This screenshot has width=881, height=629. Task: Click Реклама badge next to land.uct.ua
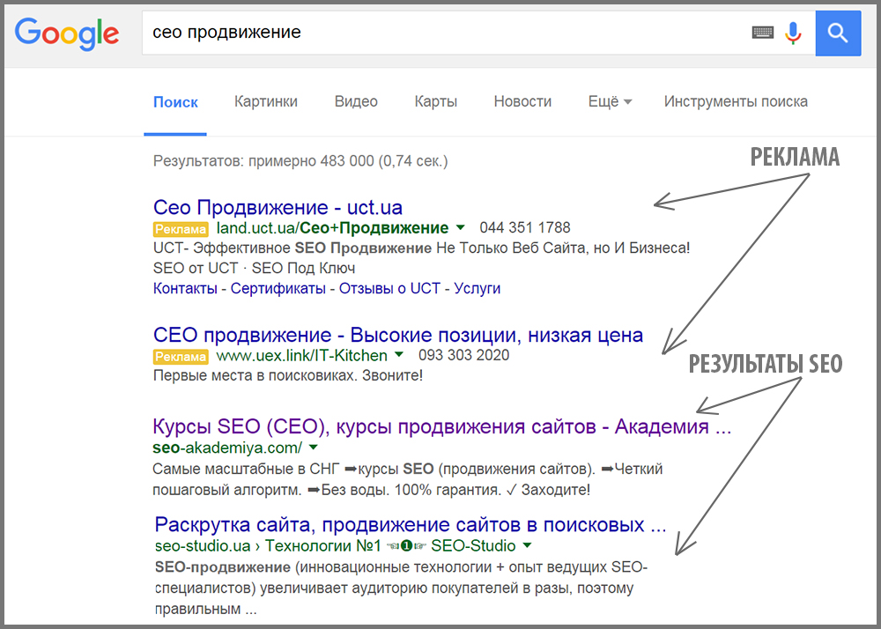point(181,229)
